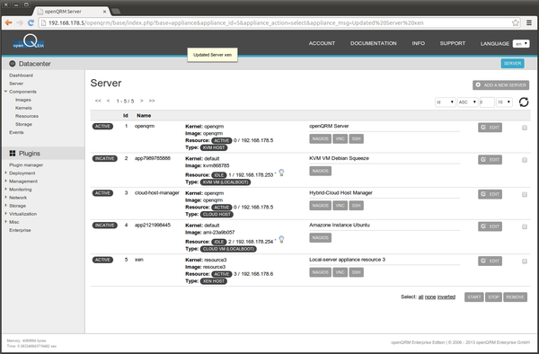
Task: Click SSH for the xen server
Action: point(356,272)
